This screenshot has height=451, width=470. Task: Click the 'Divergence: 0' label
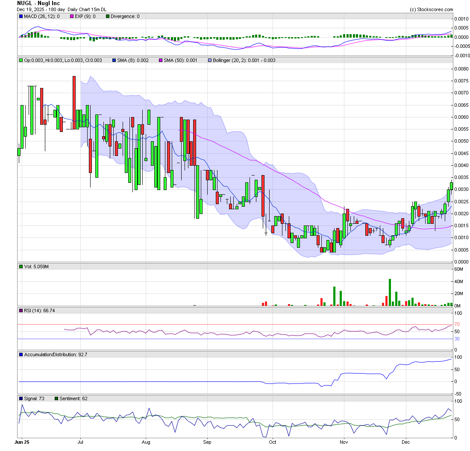[x=125, y=17]
